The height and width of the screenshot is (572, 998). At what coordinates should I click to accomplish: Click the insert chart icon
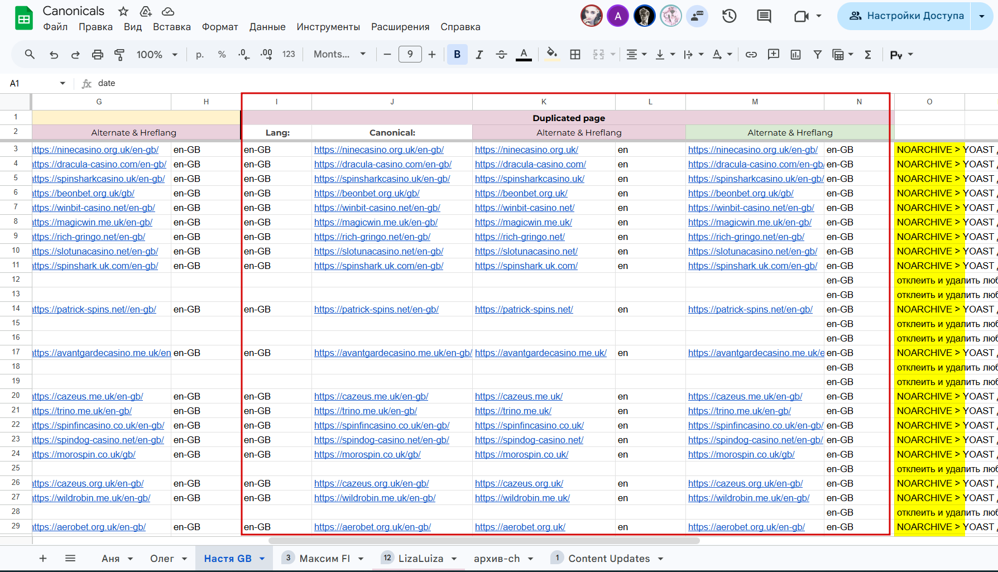pos(795,54)
